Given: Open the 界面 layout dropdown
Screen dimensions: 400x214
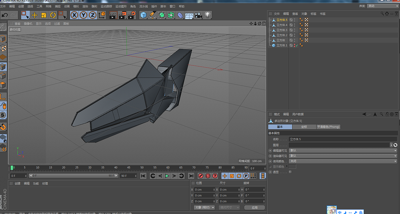Looking at the screenshot, I should 383,5.
